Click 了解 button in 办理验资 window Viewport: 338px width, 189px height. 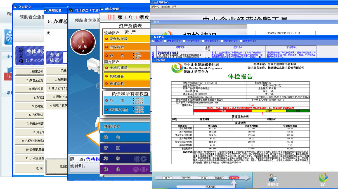[x=57, y=71]
